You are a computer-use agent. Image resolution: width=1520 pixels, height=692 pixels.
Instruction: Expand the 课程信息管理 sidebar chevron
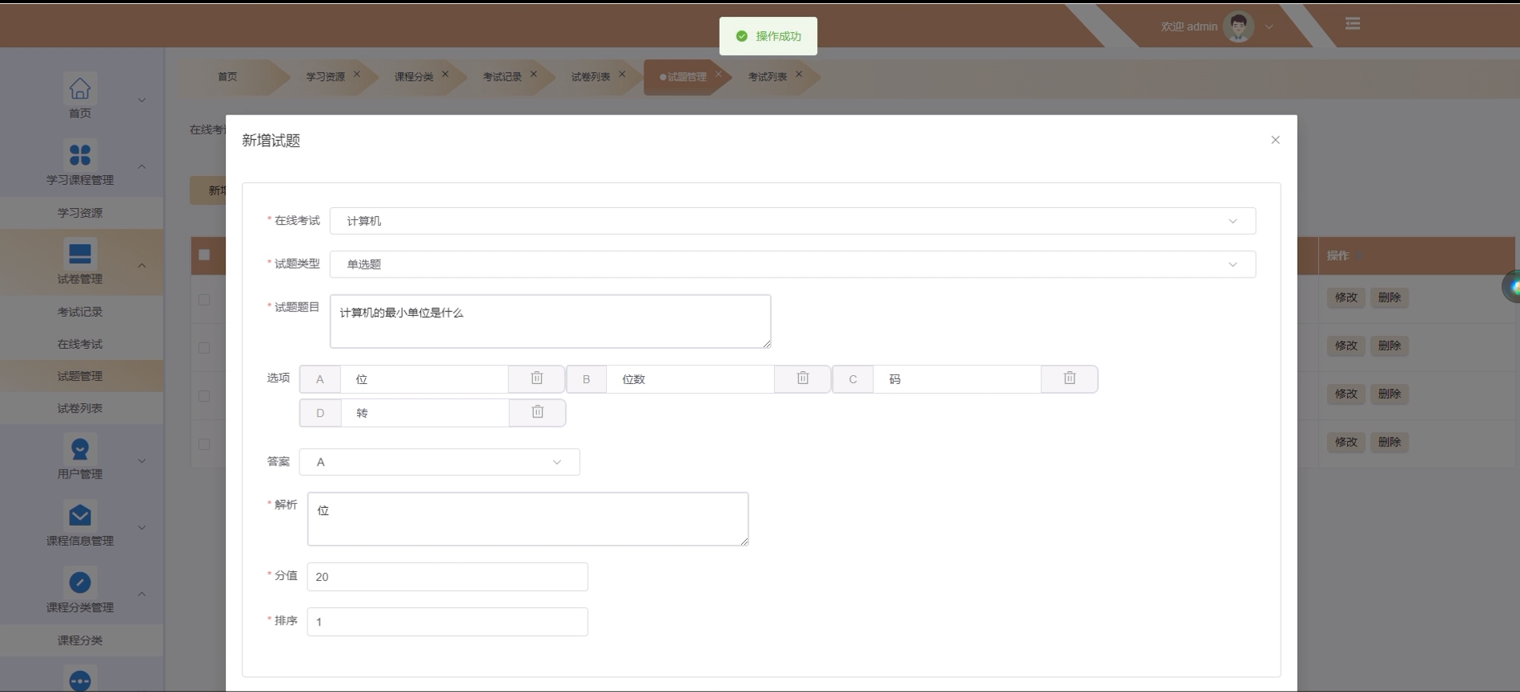tap(142, 528)
